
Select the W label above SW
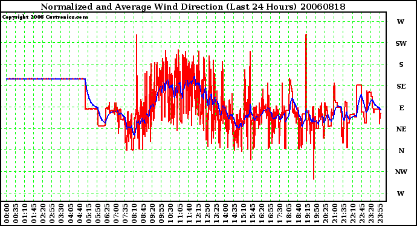[401, 22]
